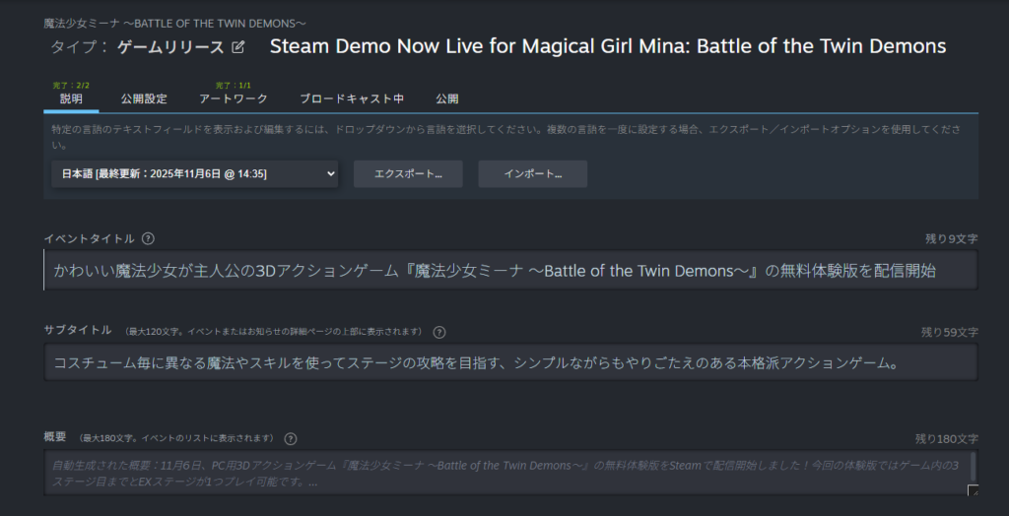Click the edit pencil icon beside ゲームリリース
This screenshot has height=516, width=1009.
(238, 47)
